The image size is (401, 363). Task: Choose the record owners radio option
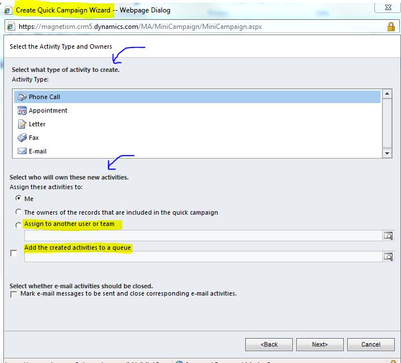coord(19,212)
